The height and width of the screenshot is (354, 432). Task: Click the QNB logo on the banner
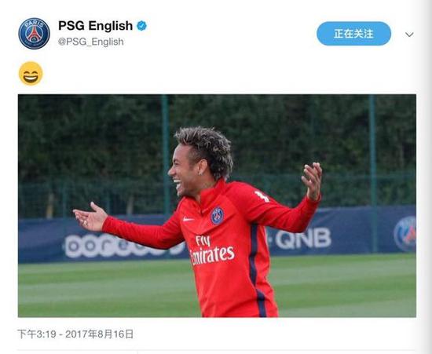(303, 238)
